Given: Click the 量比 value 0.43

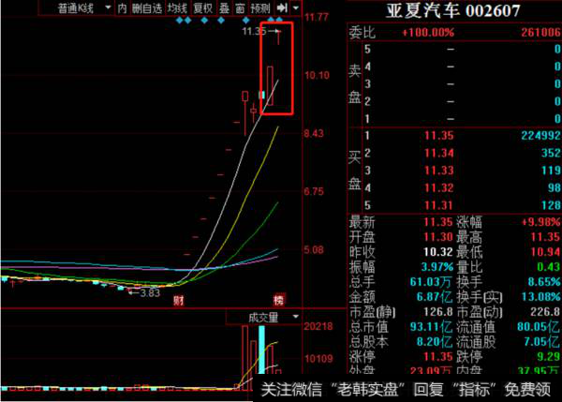Looking at the screenshot, I should coord(548,267).
